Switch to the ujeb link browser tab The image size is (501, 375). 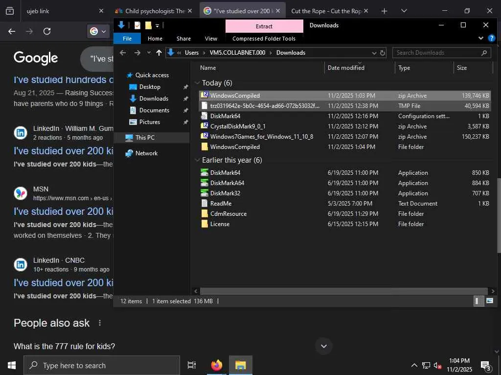(61, 11)
